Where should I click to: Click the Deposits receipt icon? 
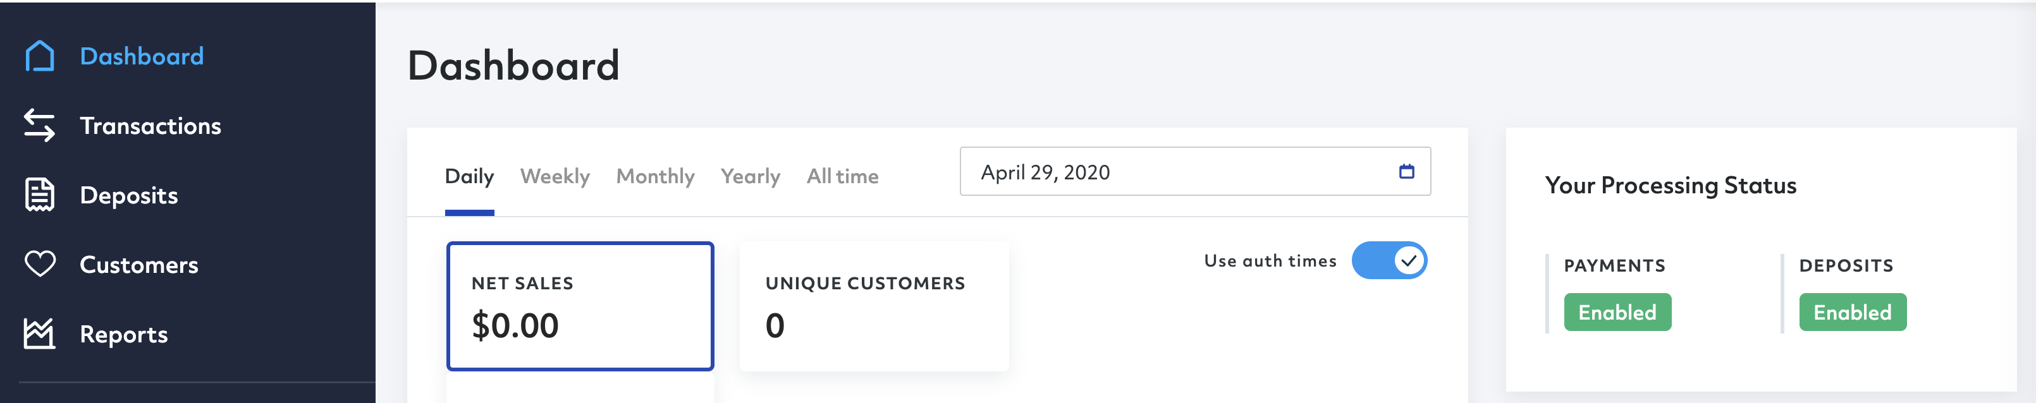[x=39, y=195]
